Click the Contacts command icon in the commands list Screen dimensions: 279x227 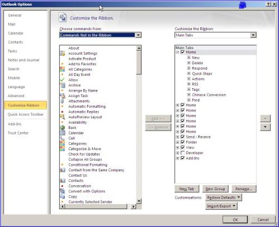click(62, 181)
